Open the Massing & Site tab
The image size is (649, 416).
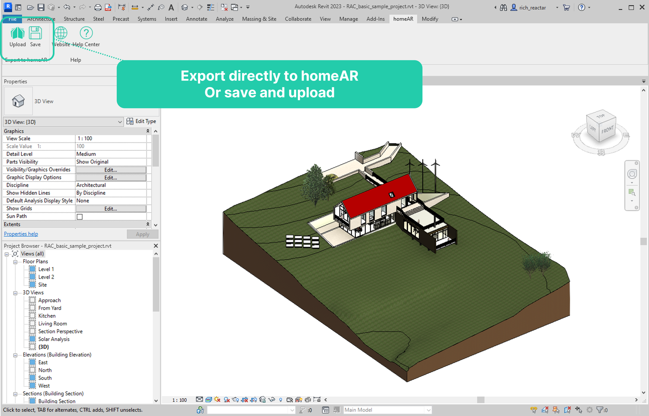coord(259,19)
